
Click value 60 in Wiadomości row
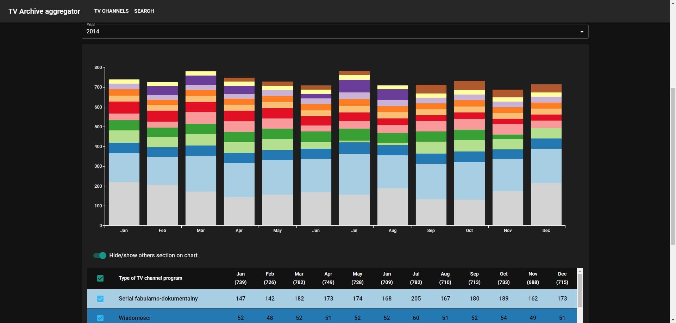pos(416,318)
